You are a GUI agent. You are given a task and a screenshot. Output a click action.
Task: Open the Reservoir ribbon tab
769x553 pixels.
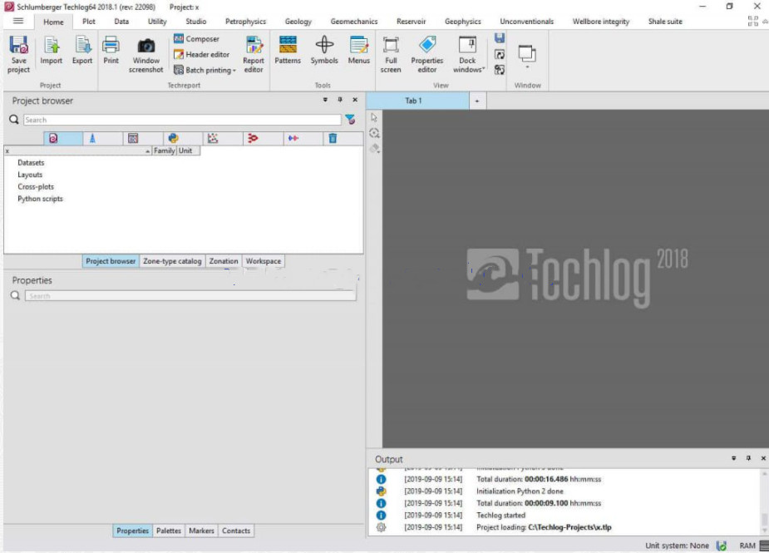(411, 22)
